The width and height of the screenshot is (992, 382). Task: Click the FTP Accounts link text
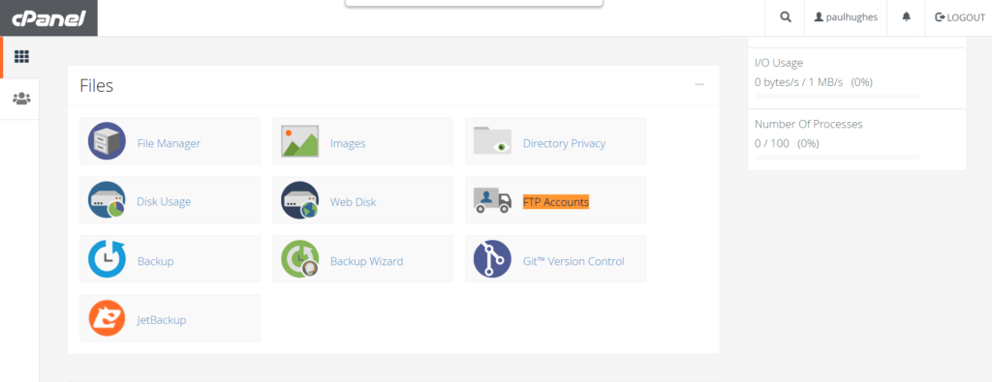pyautogui.click(x=555, y=202)
